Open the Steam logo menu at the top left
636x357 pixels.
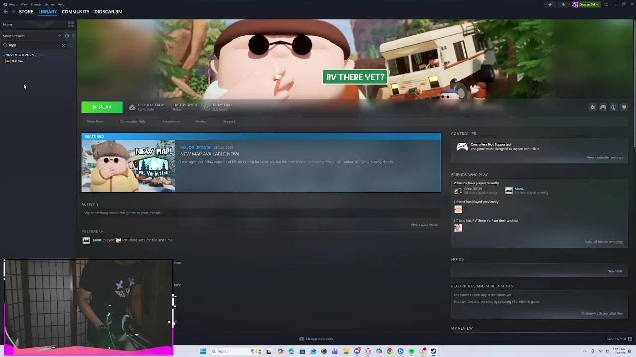pos(5,4)
